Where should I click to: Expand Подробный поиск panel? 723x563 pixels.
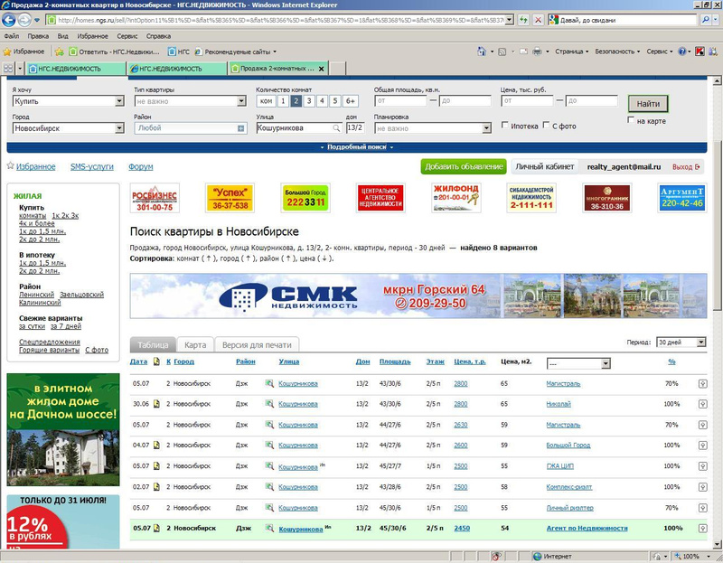357,146
